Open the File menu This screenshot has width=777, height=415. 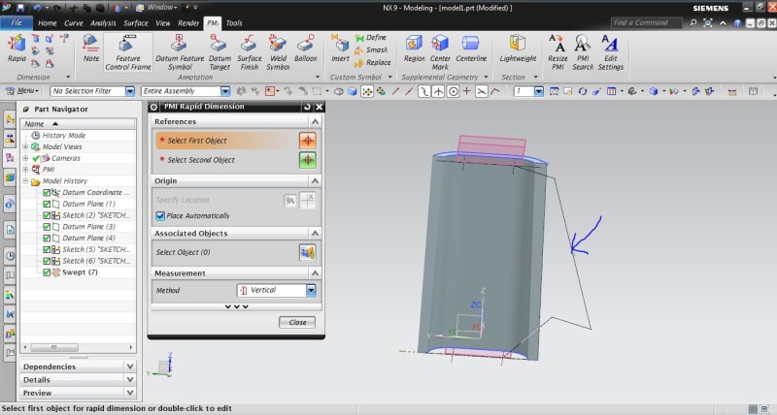[17, 22]
